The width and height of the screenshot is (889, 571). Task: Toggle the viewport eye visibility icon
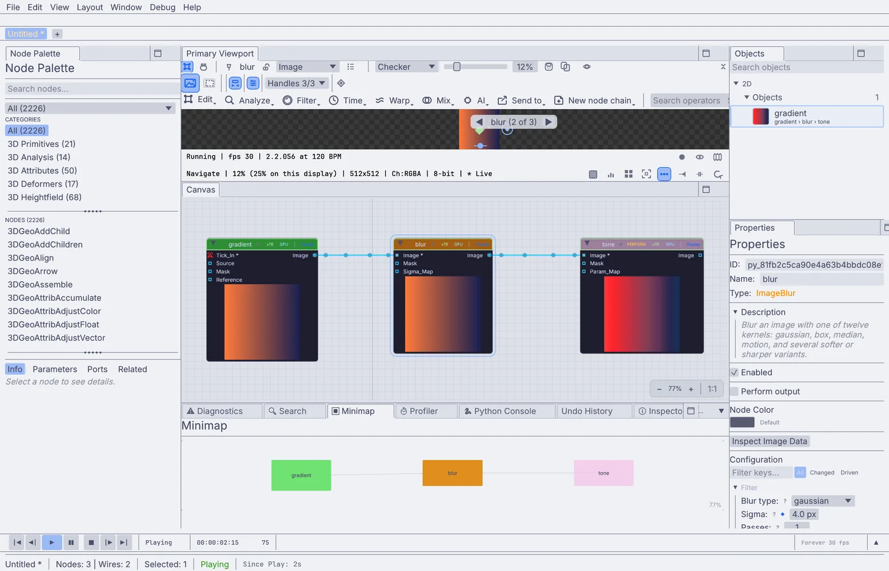tap(587, 67)
